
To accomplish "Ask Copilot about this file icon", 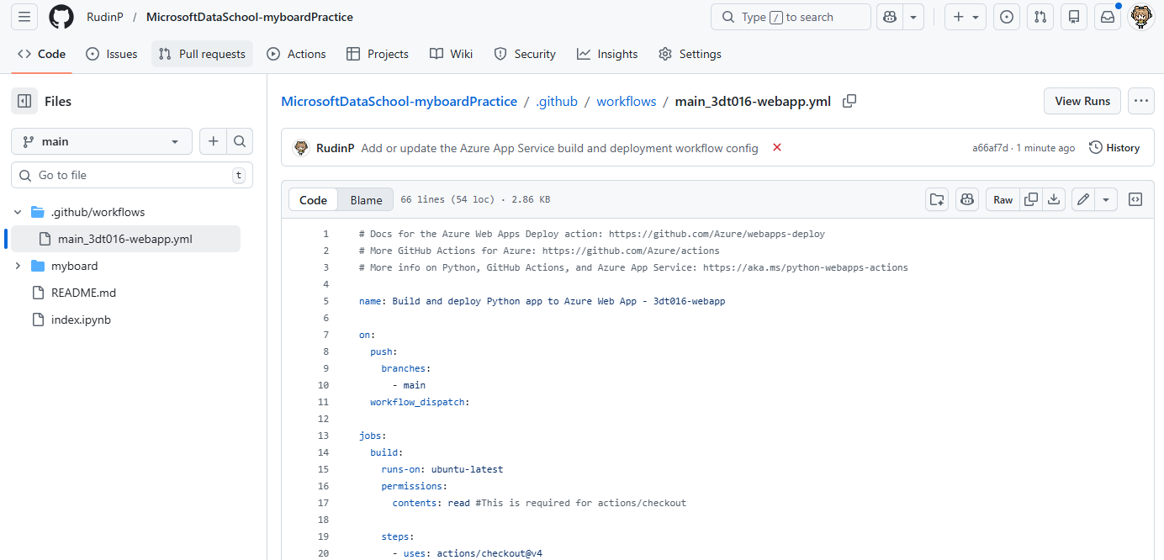I will coord(967,199).
